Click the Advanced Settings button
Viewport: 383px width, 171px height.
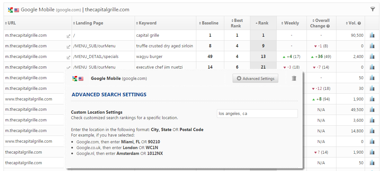(x=255, y=78)
